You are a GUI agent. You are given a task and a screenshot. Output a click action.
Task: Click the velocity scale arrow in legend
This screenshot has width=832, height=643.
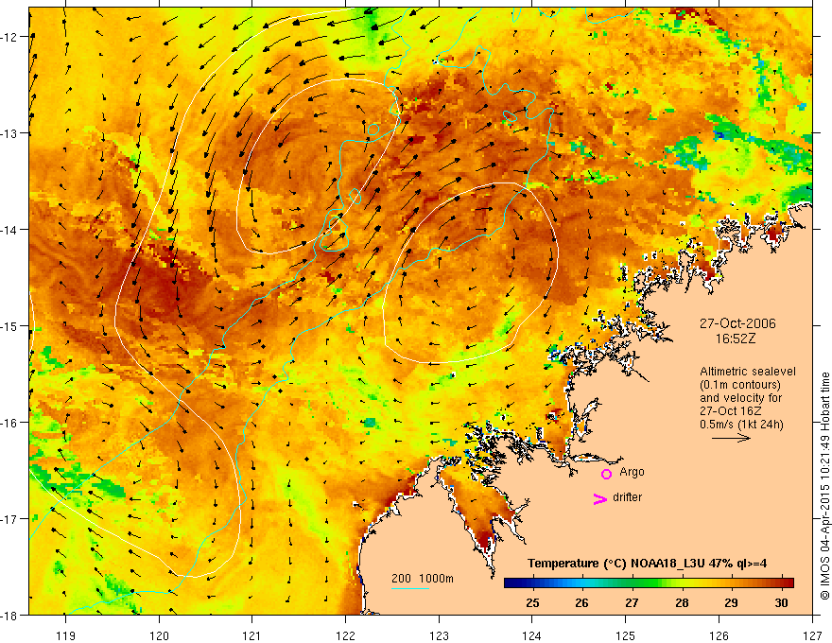click(731, 438)
